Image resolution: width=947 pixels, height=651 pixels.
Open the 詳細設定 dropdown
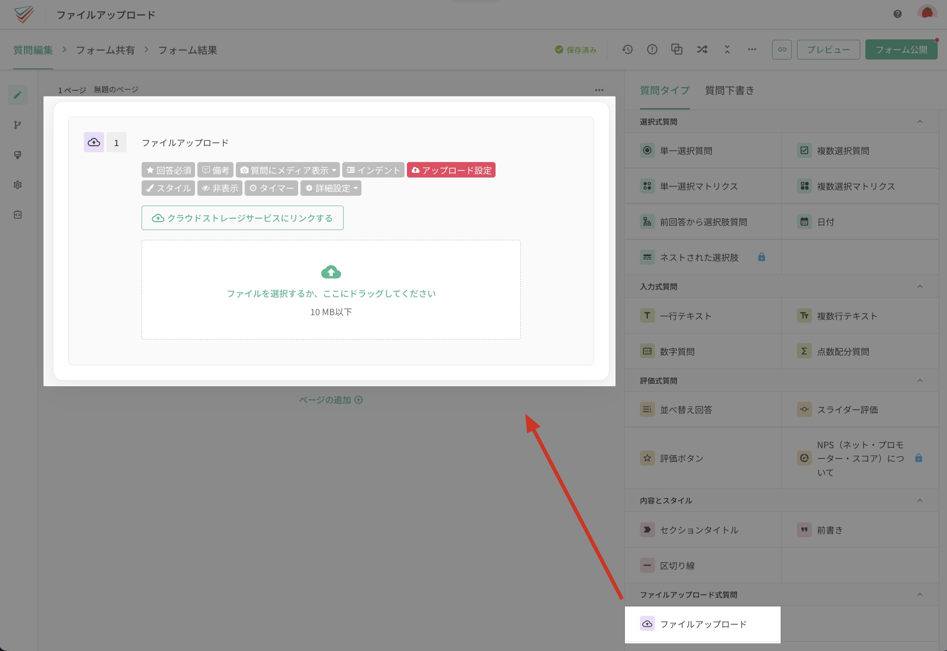[331, 188]
